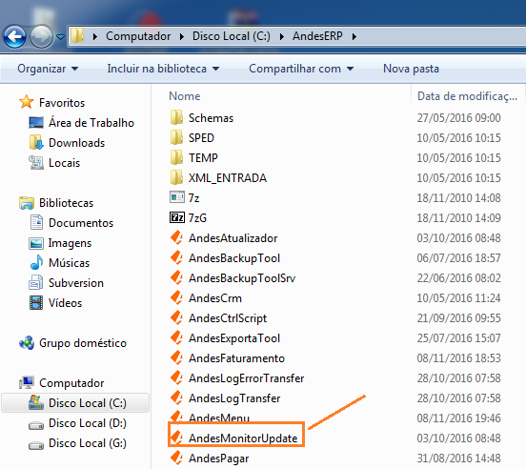Image resolution: width=526 pixels, height=469 pixels.
Task: Select the Schemas folder icon
Action: pos(176,118)
